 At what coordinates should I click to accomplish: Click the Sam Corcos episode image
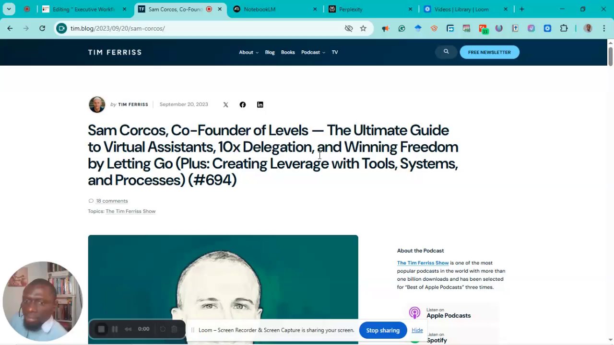pos(223,289)
